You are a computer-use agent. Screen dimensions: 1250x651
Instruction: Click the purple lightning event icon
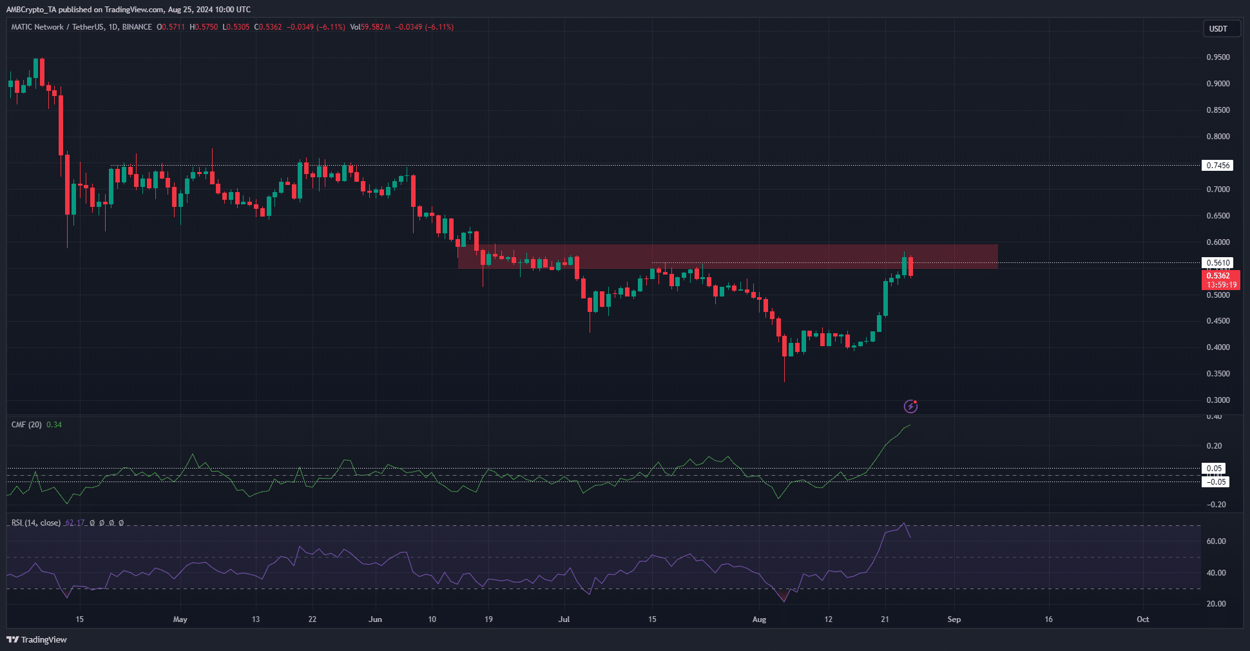tap(910, 406)
